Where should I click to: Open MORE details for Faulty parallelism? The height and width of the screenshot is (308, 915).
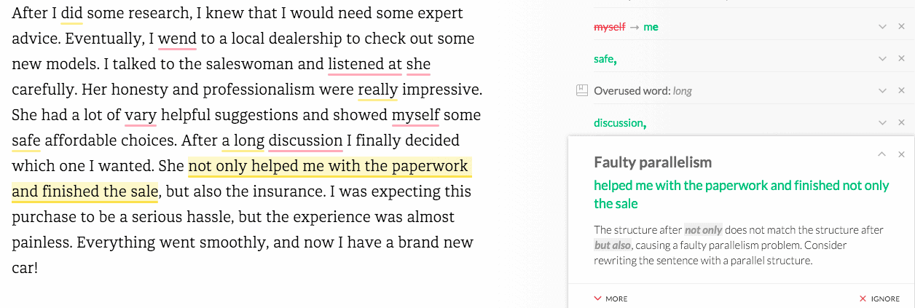click(x=610, y=299)
